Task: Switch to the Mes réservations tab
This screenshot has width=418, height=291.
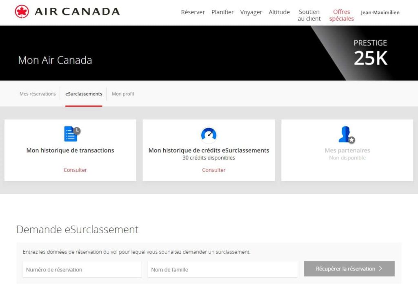Action: pos(37,93)
